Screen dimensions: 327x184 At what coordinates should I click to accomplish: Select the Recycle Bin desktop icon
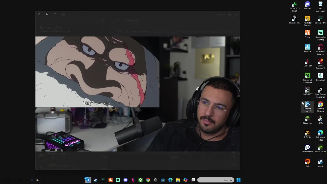(321, 7)
